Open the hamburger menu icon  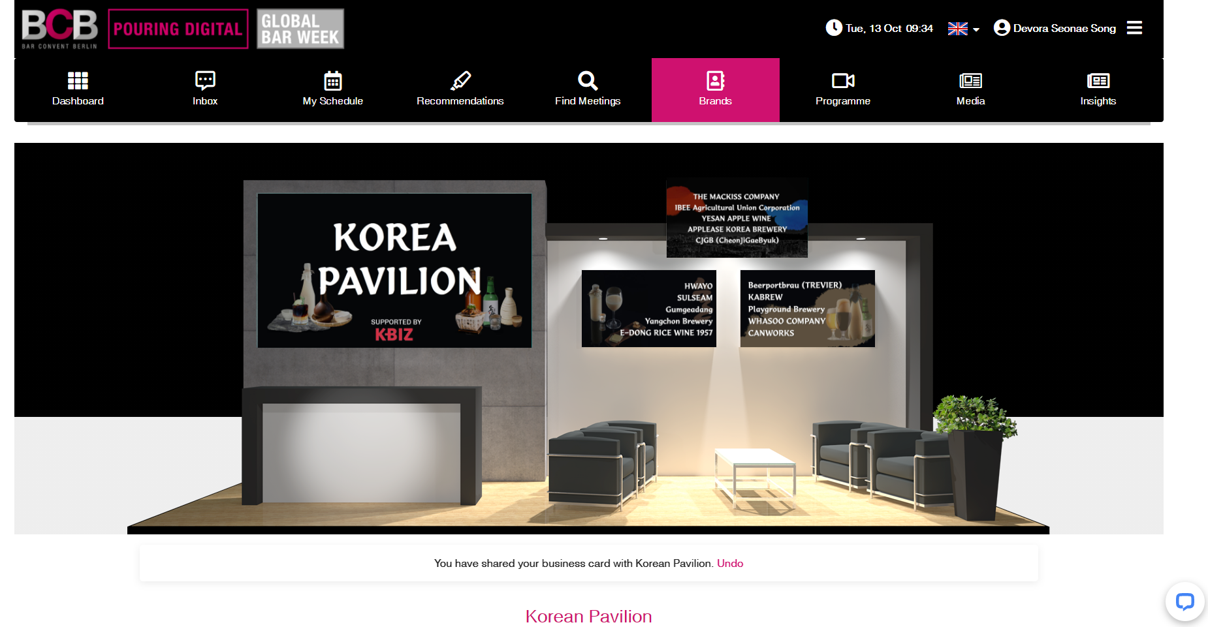1134,28
